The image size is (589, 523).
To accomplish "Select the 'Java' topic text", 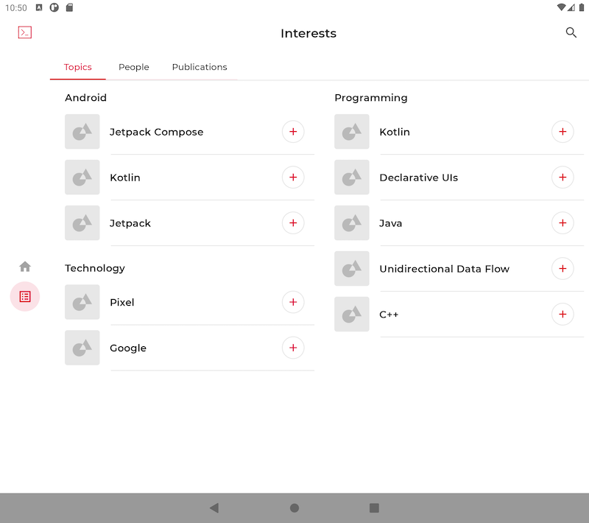I will pyautogui.click(x=391, y=223).
